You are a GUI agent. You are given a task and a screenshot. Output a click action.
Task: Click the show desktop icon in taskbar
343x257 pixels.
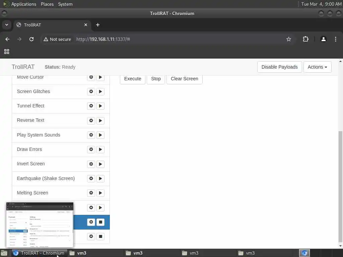click(x=4, y=253)
